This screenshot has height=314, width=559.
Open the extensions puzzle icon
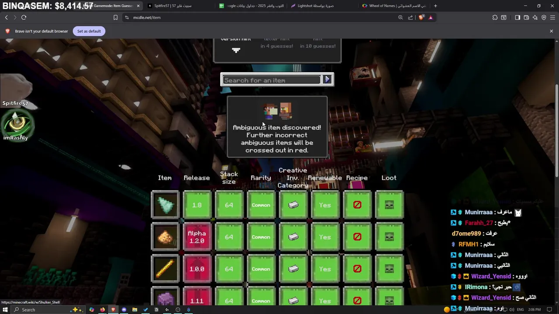click(495, 17)
